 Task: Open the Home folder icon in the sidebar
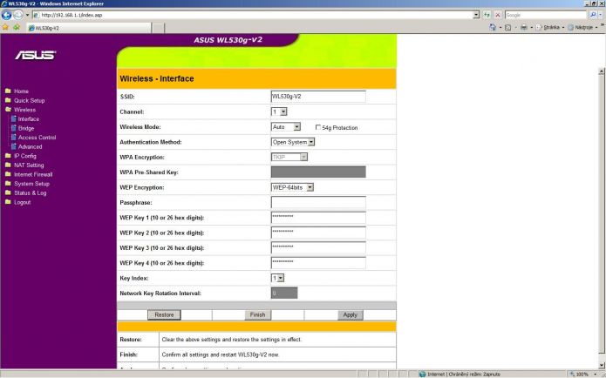(8, 91)
